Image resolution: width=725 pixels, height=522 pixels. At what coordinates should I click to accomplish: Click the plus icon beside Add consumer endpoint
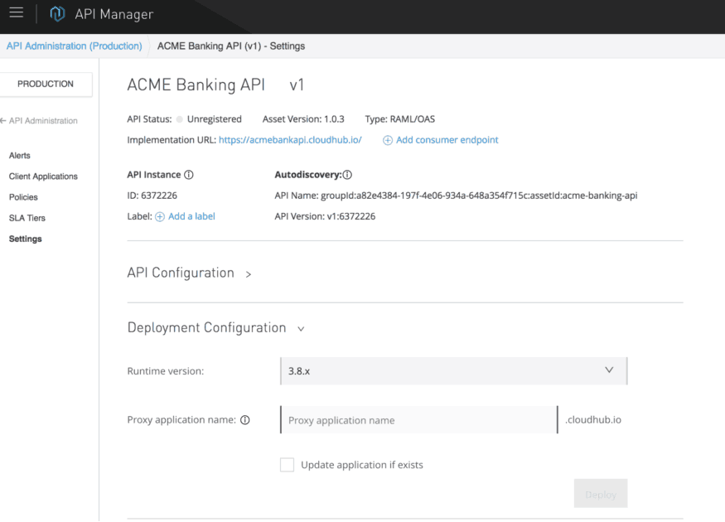coord(388,139)
